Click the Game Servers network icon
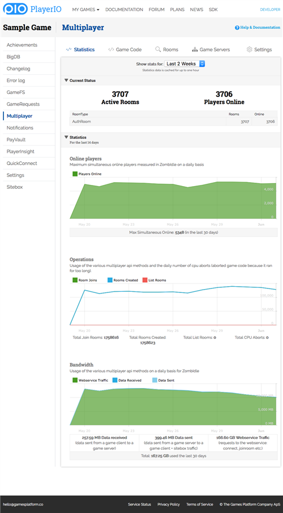283x513 pixels. (x=195, y=49)
